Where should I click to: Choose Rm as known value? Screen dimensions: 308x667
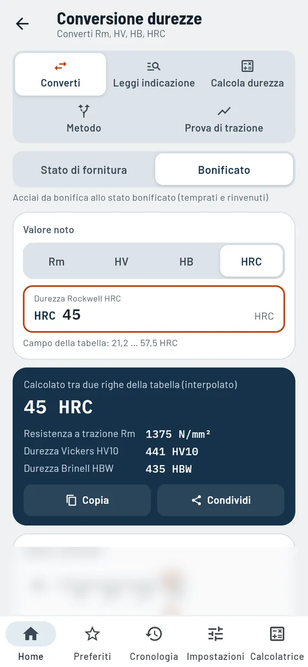pos(57,261)
